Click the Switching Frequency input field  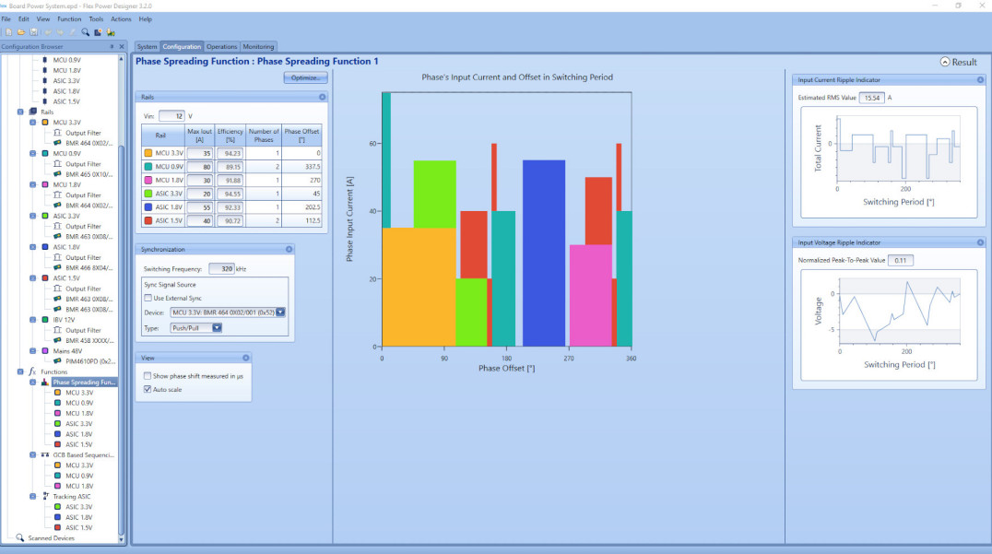220,268
